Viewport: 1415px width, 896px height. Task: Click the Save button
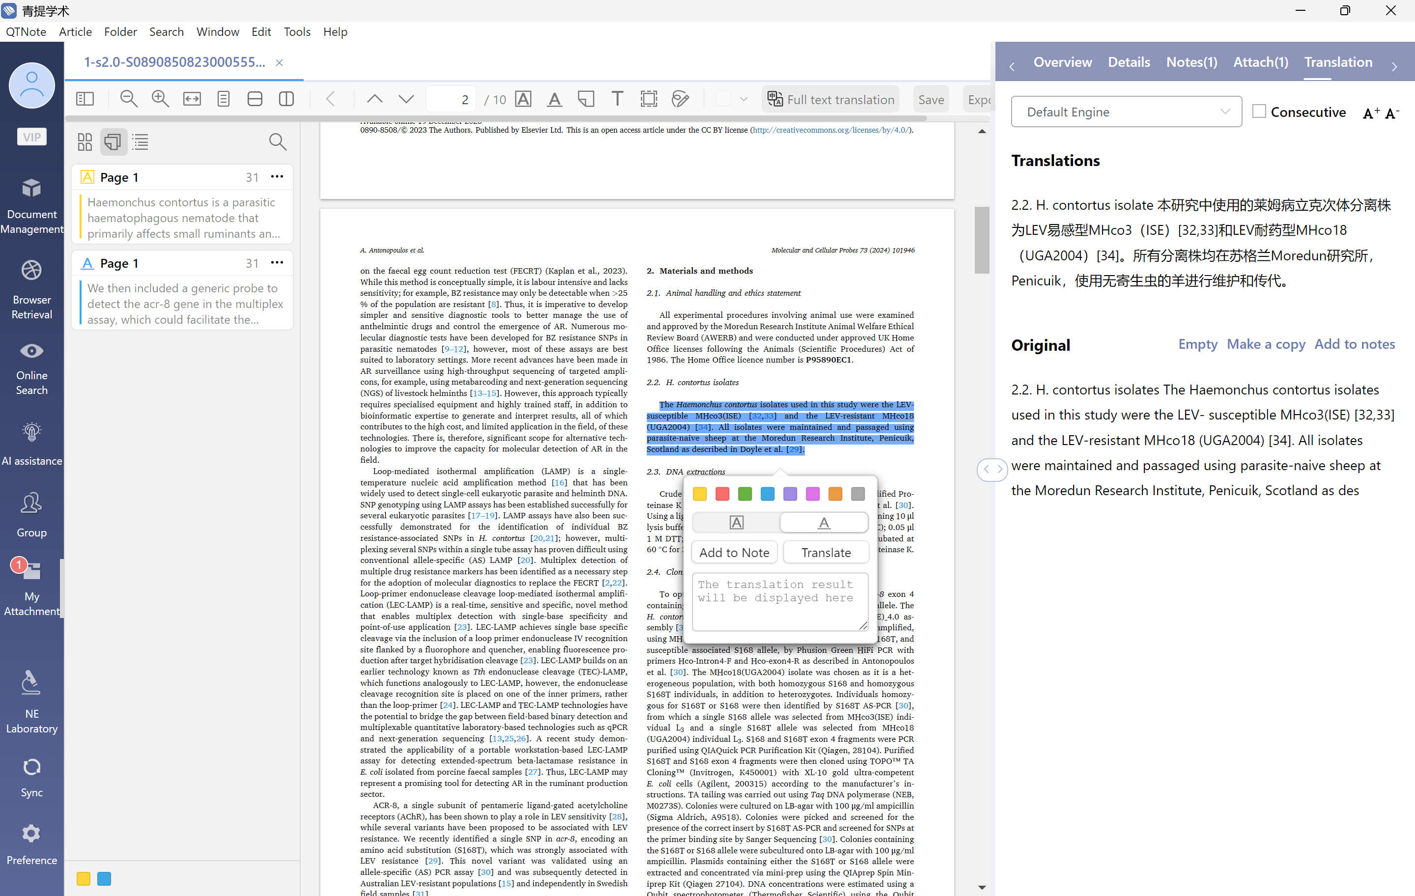[x=931, y=99]
